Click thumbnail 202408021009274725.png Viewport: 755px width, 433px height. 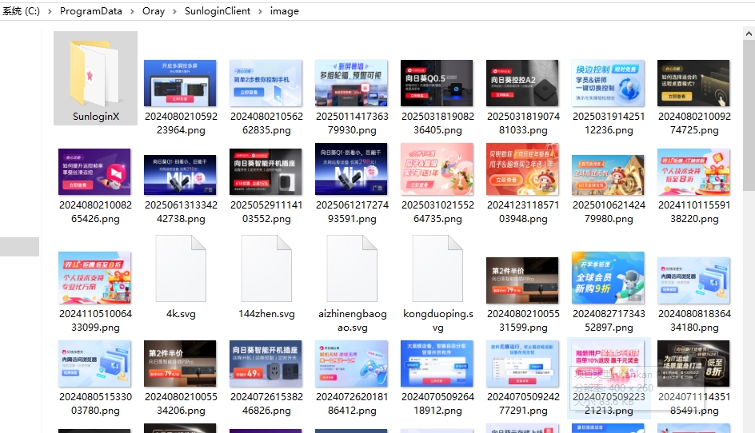693,83
